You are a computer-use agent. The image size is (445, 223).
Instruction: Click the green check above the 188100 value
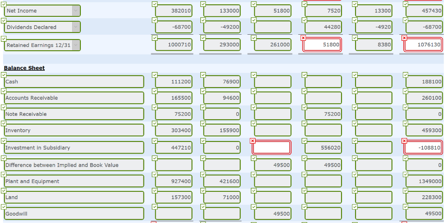click(405, 75)
